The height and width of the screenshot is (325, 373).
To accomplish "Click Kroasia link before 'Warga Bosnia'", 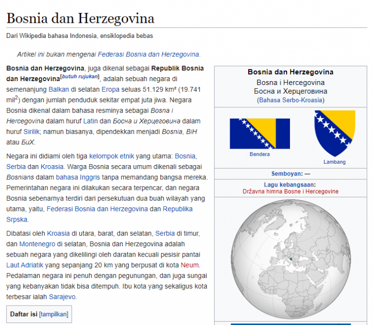I will (52, 167).
